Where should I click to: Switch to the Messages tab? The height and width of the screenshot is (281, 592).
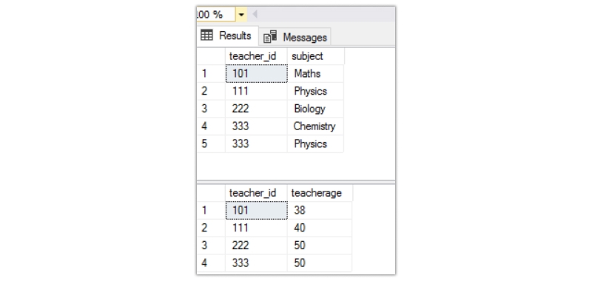(x=295, y=37)
